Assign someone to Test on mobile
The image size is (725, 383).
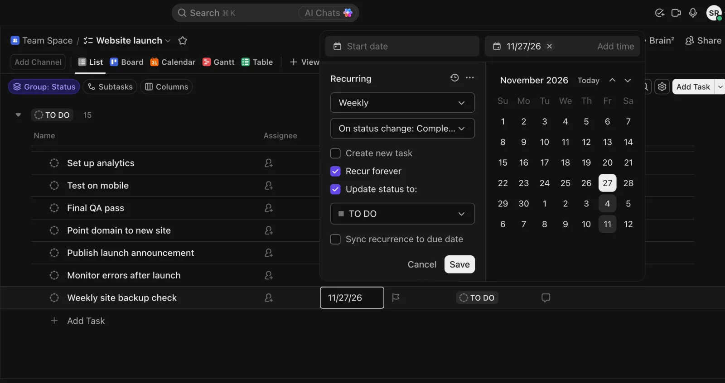coord(269,186)
